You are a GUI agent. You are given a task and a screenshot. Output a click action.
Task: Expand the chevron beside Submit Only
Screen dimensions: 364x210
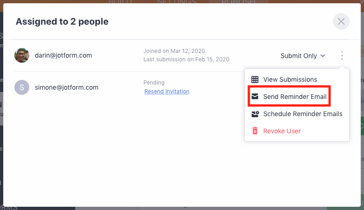coord(323,56)
